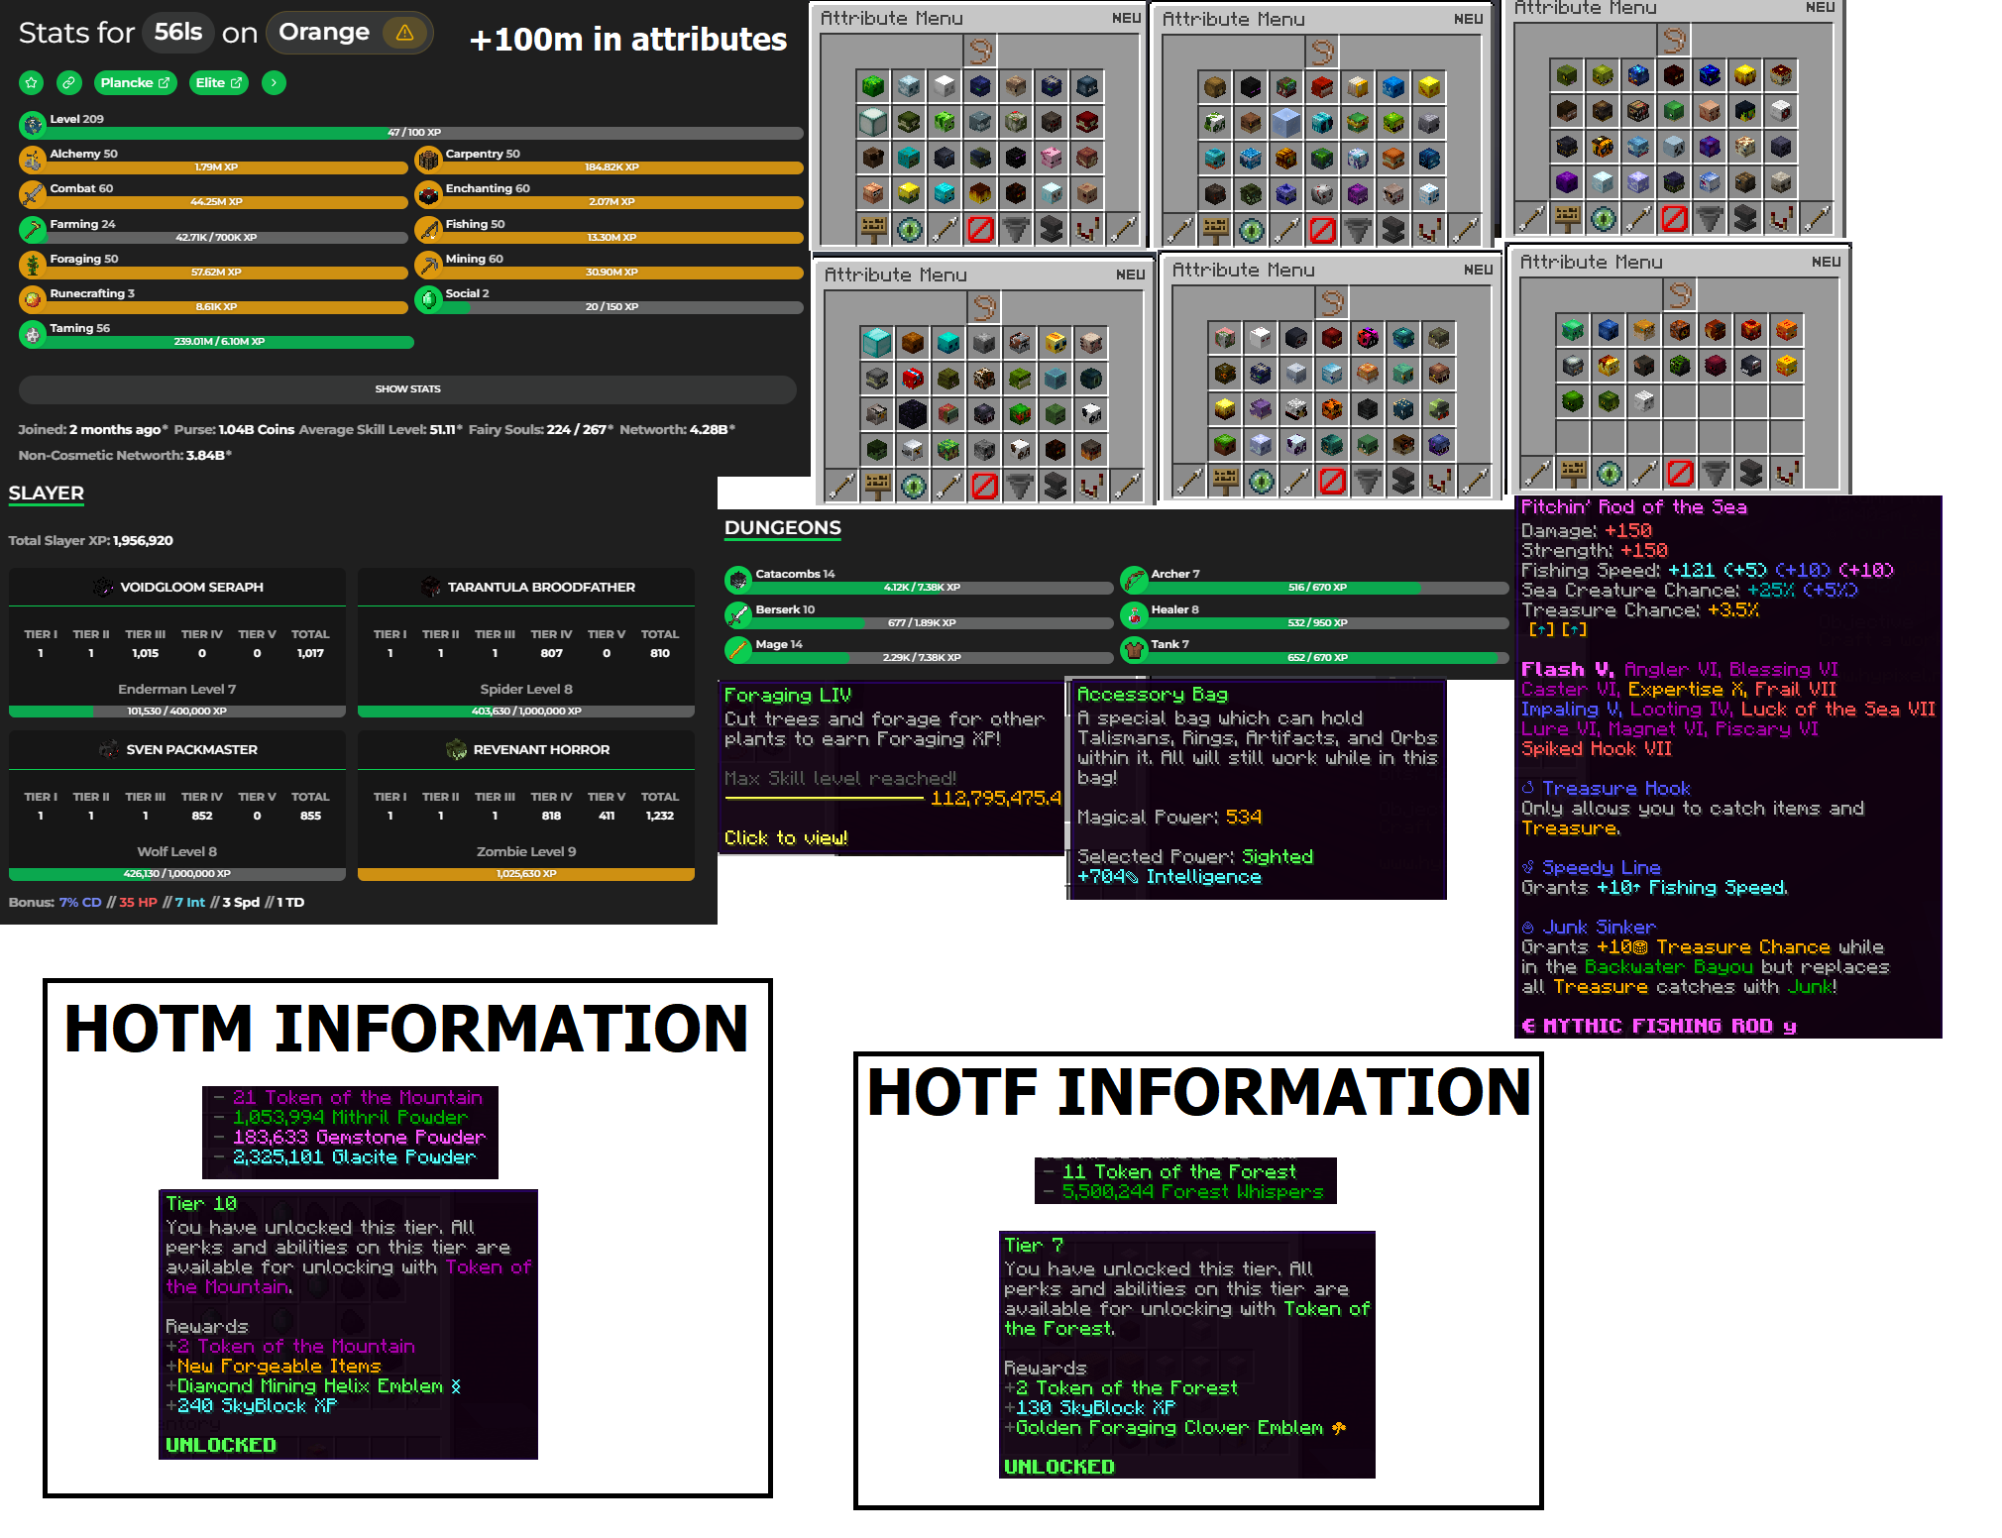Click 'Click to view!' in Foraging tooltip
This screenshot has width=2002, height=1538.
click(x=786, y=838)
